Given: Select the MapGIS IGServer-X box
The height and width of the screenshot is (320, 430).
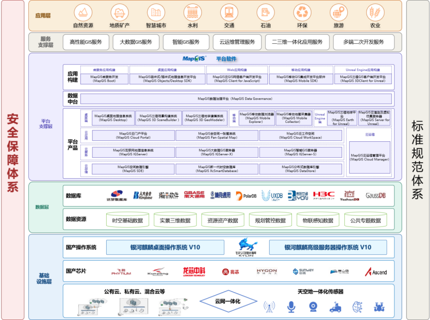Looking at the screenshot, I should [217, 152].
